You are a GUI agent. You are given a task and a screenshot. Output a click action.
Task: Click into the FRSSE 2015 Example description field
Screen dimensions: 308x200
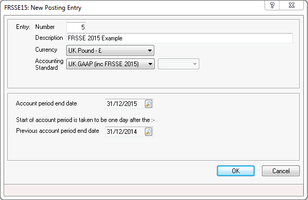(x=180, y=38)
